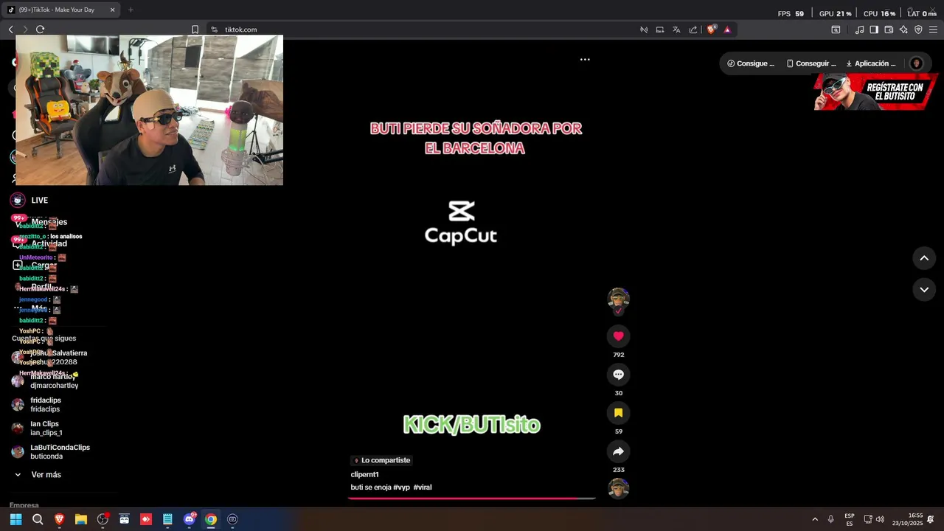Open the sound disc avatar below share
This screenshot has height=531, width=944.
[x=618, y=488]
